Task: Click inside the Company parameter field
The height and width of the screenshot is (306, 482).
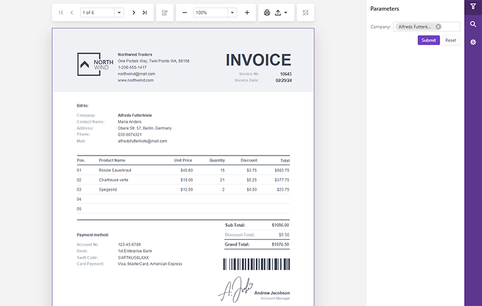Action: (x=451, y=27)
